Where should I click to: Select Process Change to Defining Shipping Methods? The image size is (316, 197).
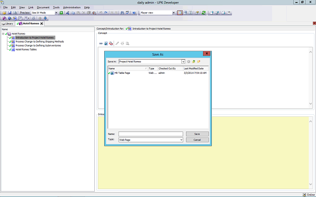click(39, 41)
